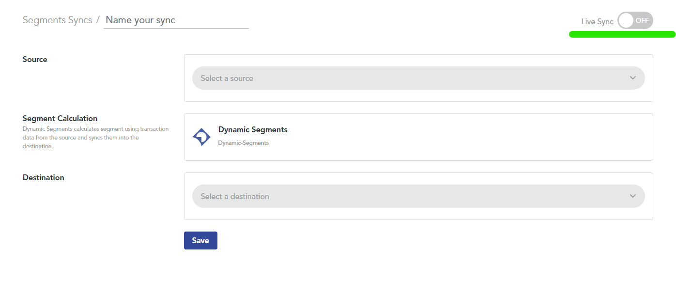
Task: Click the chevron arrow in the source selector
Action: [x=632, y=78]
